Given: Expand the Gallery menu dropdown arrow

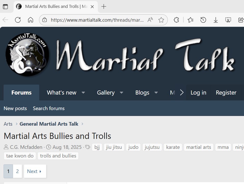Looking at the screenshot, I should tap(121, 93).
